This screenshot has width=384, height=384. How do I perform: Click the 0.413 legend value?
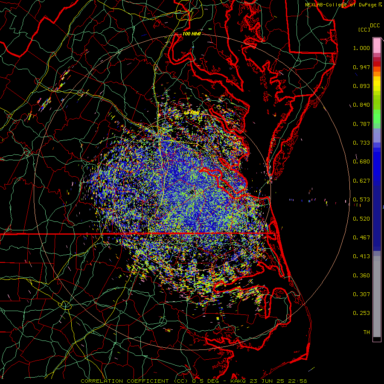click(x=361, y=256)
